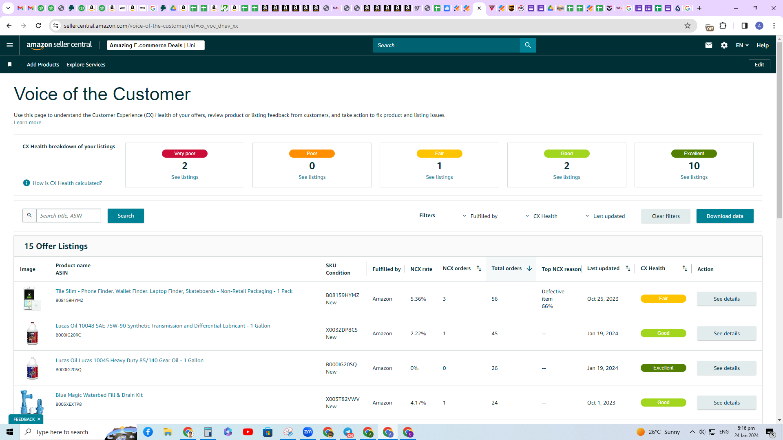
Task: Open Blue Magic Waterbed Fill & Drain Kit link
Action: pos(99,395)
